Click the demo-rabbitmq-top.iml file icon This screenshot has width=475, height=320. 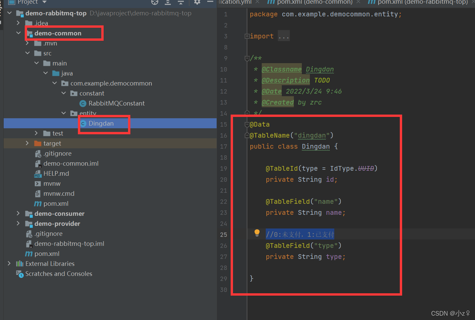pos(29,244)
